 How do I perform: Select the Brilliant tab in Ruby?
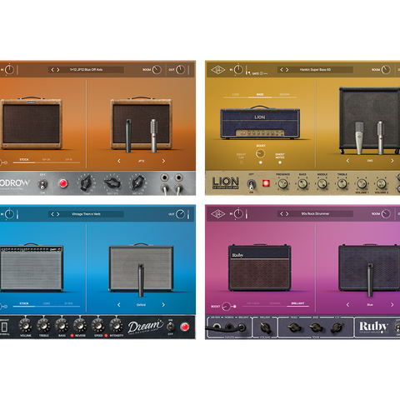pos(297,303)
